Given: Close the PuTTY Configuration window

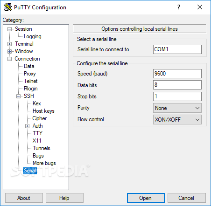Looking at the screenshot, I should (200, 7).
